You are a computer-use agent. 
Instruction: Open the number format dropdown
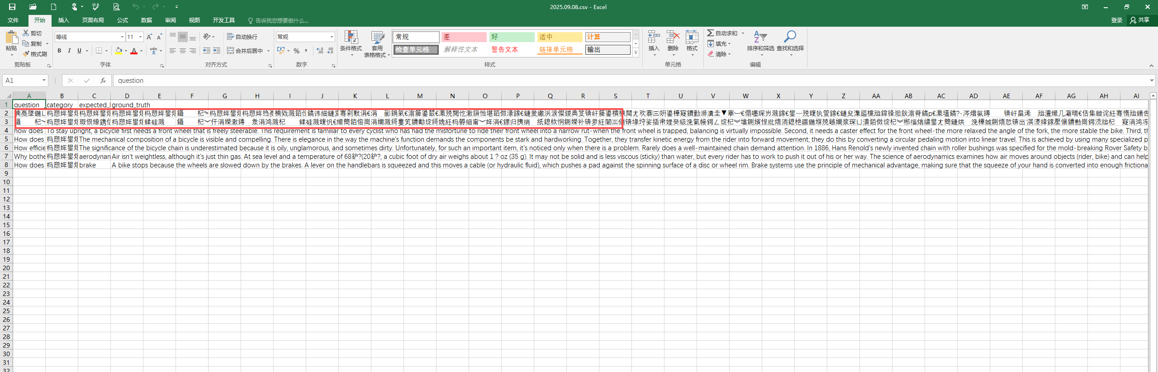tap(332, 37)
